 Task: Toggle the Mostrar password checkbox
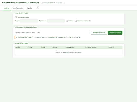pyautogui.click(x=67, y=21)
